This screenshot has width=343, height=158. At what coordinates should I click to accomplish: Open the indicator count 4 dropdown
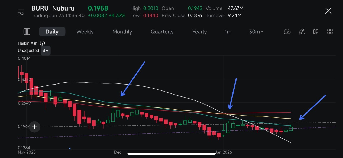pos(46,51)
